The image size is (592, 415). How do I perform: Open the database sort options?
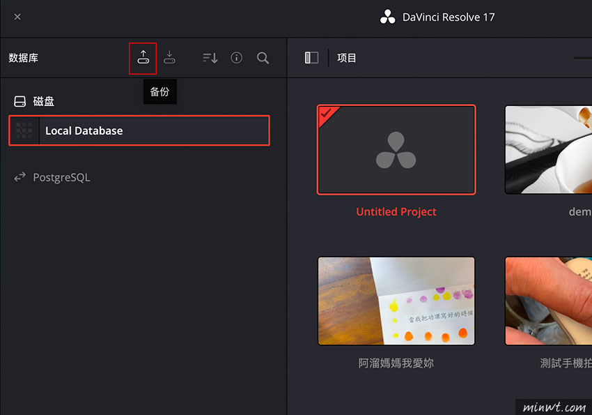click(210, 58)
